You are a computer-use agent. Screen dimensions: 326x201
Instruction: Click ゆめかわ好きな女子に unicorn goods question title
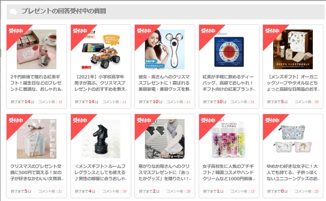pyautogui.click(x=293, y=172)
